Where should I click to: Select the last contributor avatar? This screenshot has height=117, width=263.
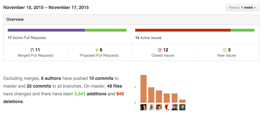pyautogui.click(x=182, y=107)
